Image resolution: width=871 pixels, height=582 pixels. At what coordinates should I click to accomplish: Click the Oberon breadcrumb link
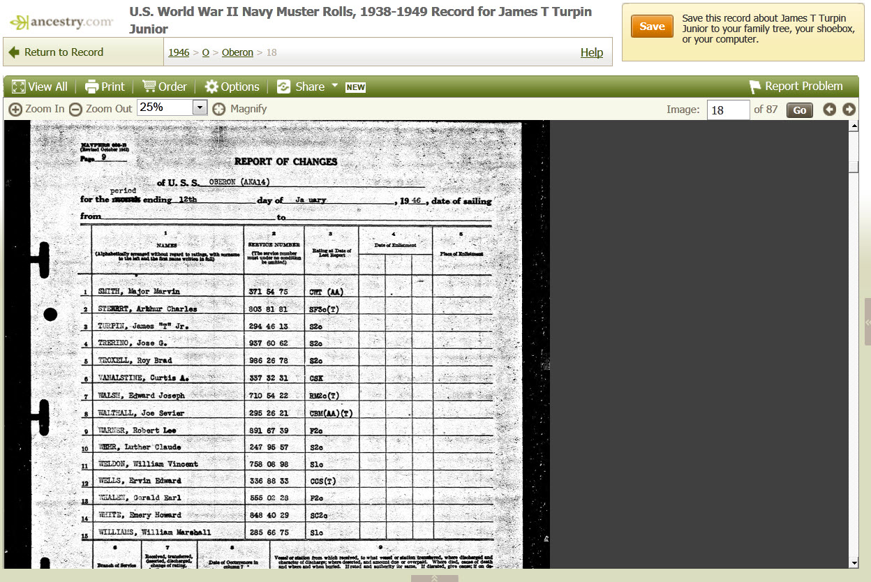pos(237,52)
